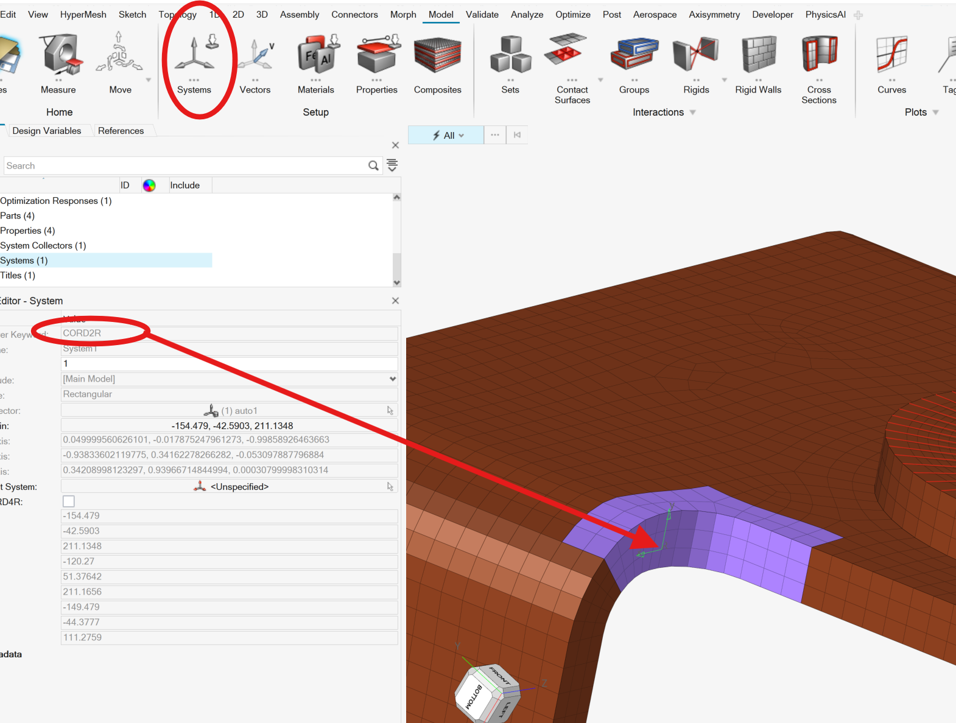Click the collapse selector bar arrow
The width and height of the screenshot is (956, 723).
point(517,135)
